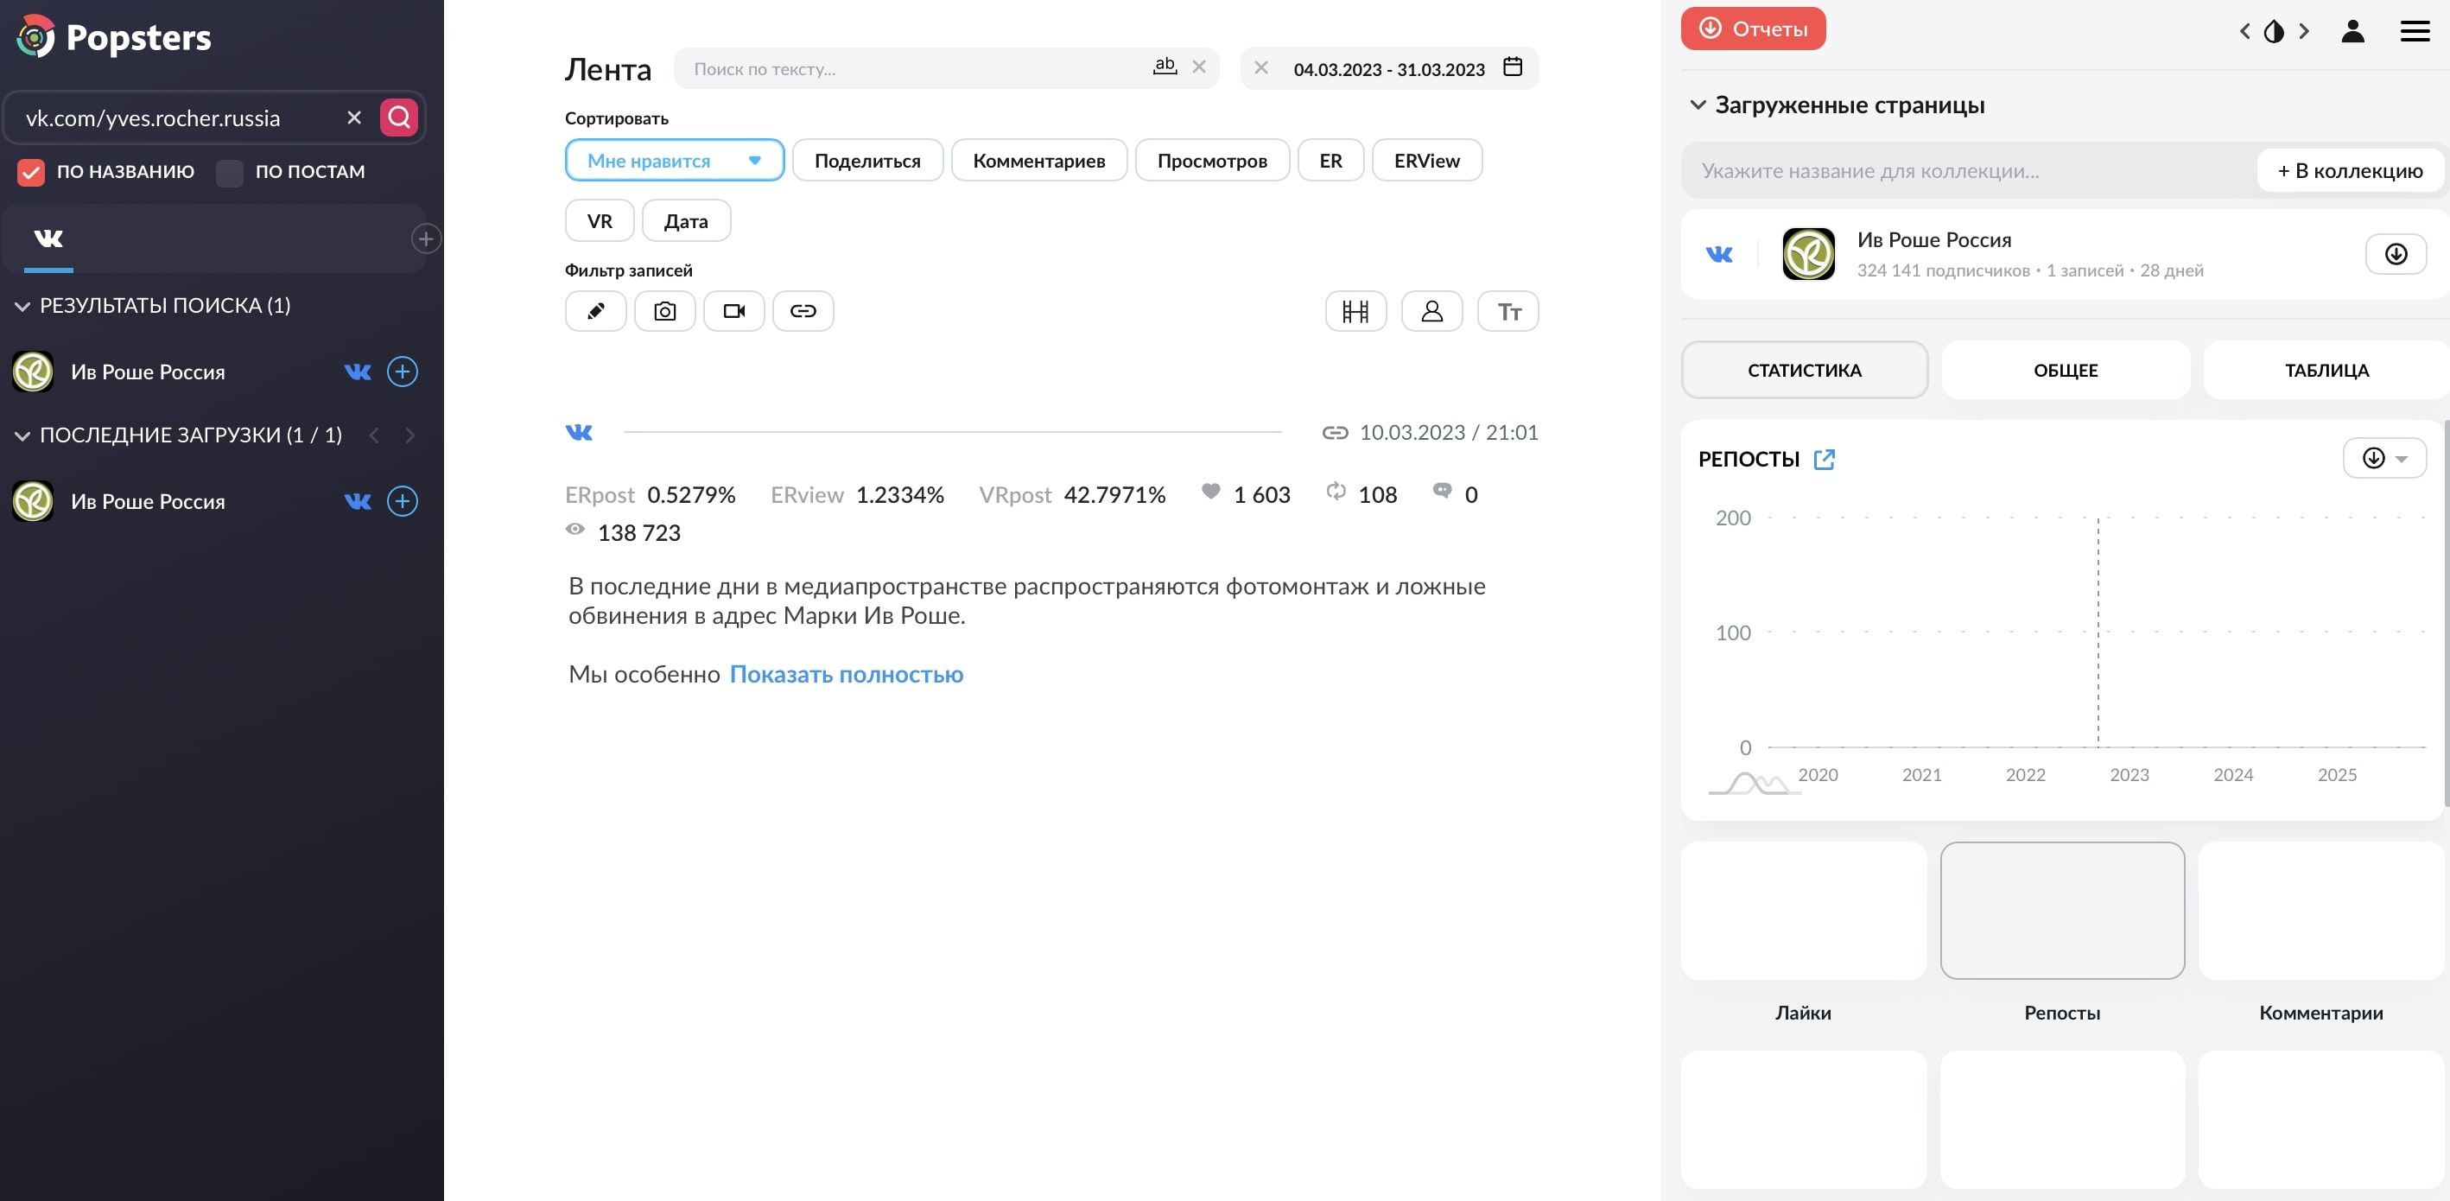
Task: Select the VK social network tab
Action: [48, 238]
